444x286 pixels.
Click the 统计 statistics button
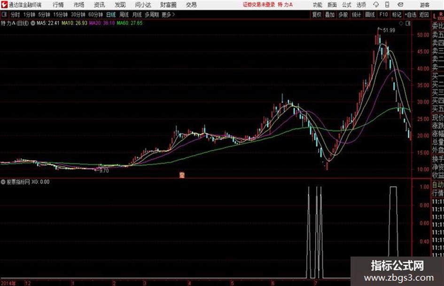(356, 15)
